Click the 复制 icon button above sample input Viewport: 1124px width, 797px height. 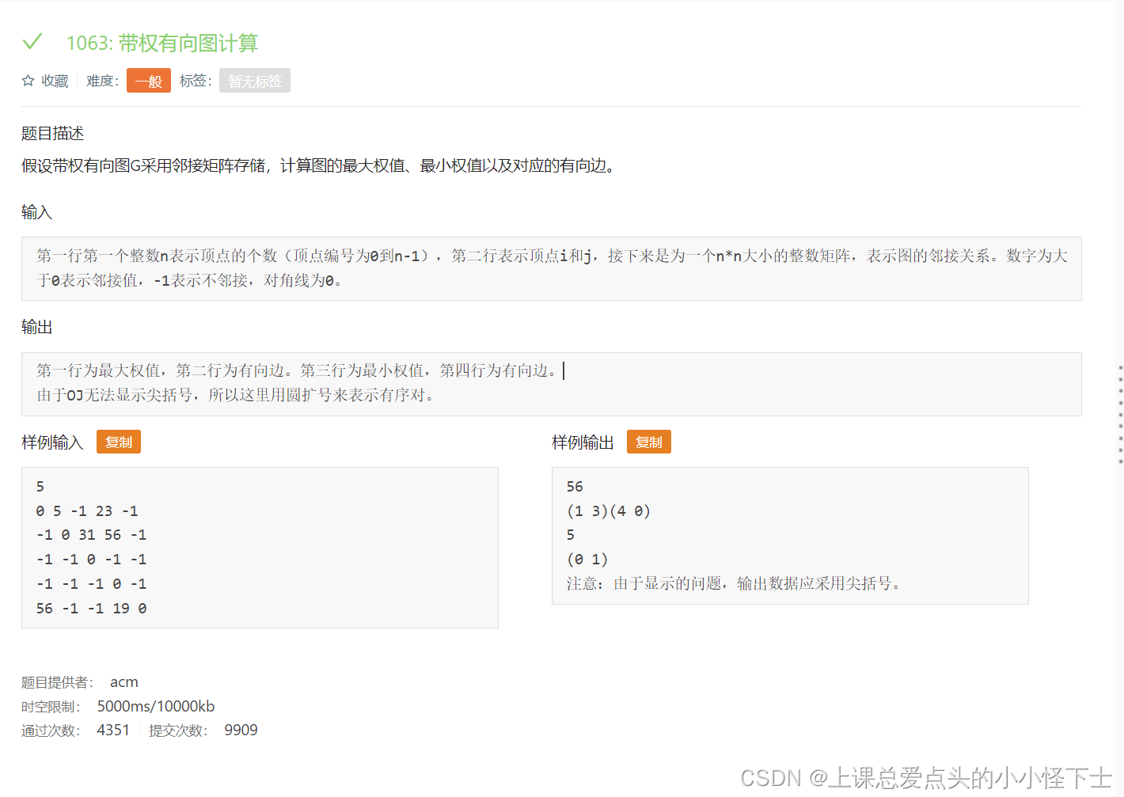pos(118,442)
